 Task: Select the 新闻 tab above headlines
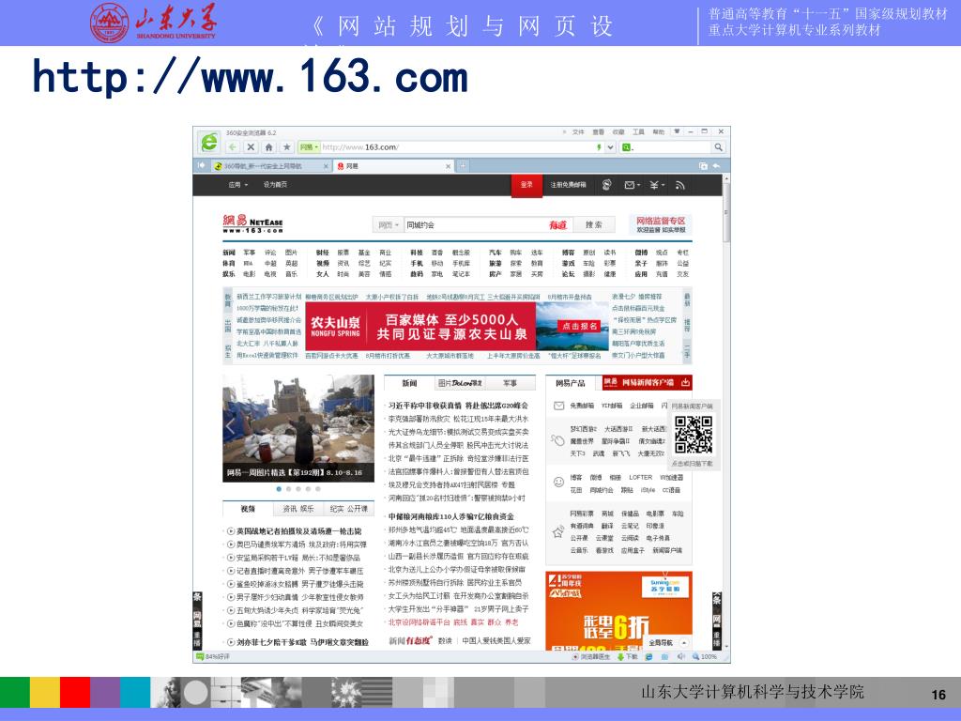pos(409,383)
